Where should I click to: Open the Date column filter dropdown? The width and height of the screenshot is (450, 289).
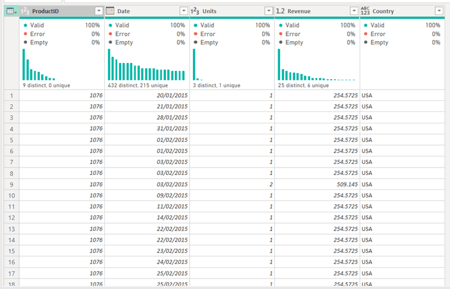pos(183,11)
